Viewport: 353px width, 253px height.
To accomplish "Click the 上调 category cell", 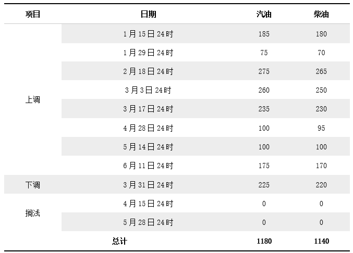I will tap(33, 99).
